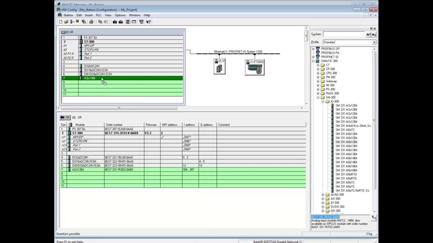Viewport: 433px width, 243px height.
Task: Click the Copy toolbar icon
Action: point(100,22)
